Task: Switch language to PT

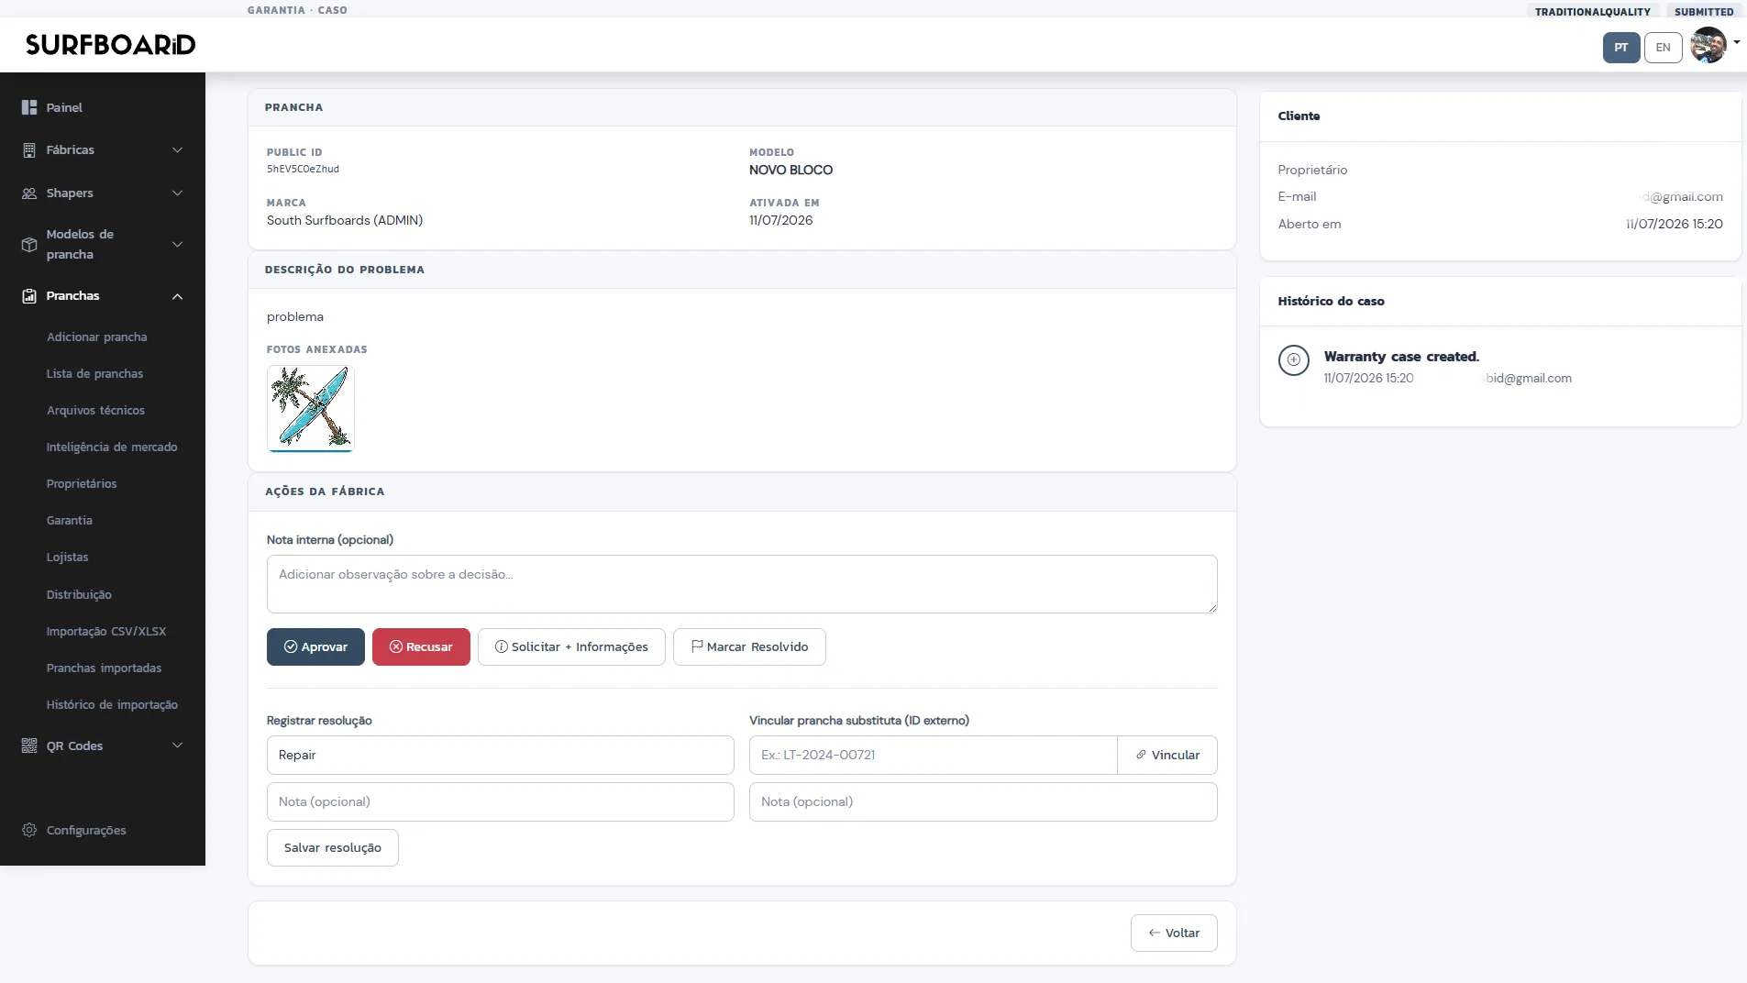Action: (x=1620, y=48)
